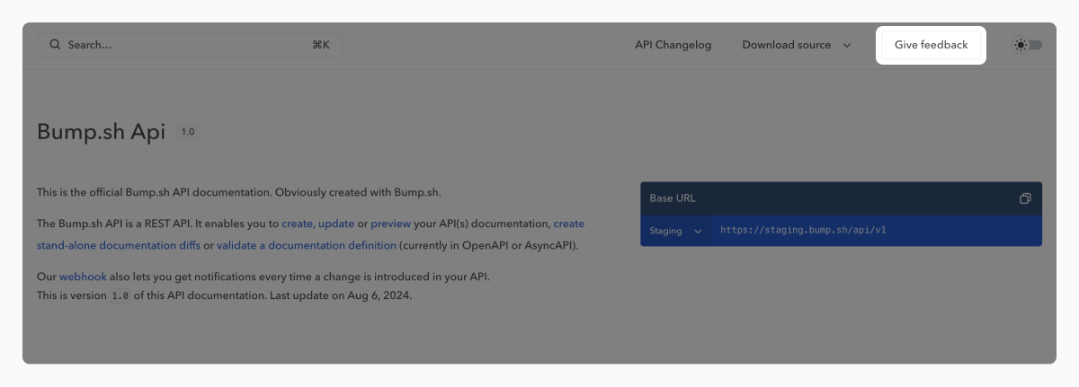Click the Base URL panel header label
The image size is (1079, 387).
[673, 198]
